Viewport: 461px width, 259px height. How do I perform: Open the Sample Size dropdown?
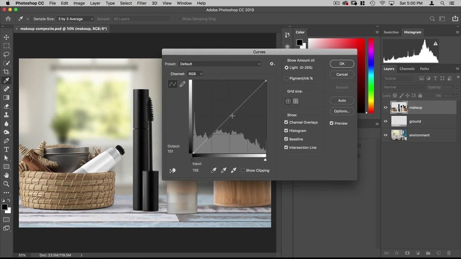(x=76, y=19)
